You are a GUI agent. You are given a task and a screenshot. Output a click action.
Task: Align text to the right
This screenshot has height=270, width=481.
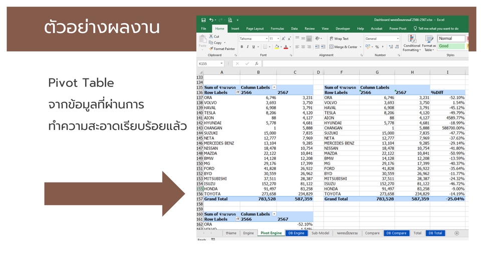(x=309, y=47)
